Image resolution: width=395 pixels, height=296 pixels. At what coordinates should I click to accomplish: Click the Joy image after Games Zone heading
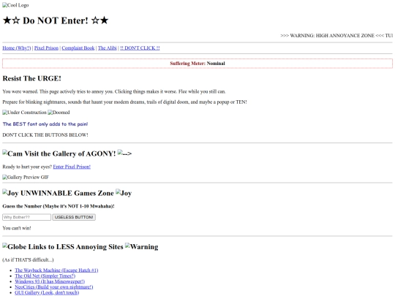124,193
